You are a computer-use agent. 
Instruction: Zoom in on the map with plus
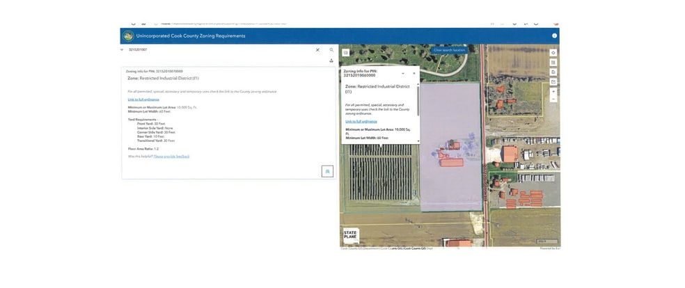[x=553, y=91]
